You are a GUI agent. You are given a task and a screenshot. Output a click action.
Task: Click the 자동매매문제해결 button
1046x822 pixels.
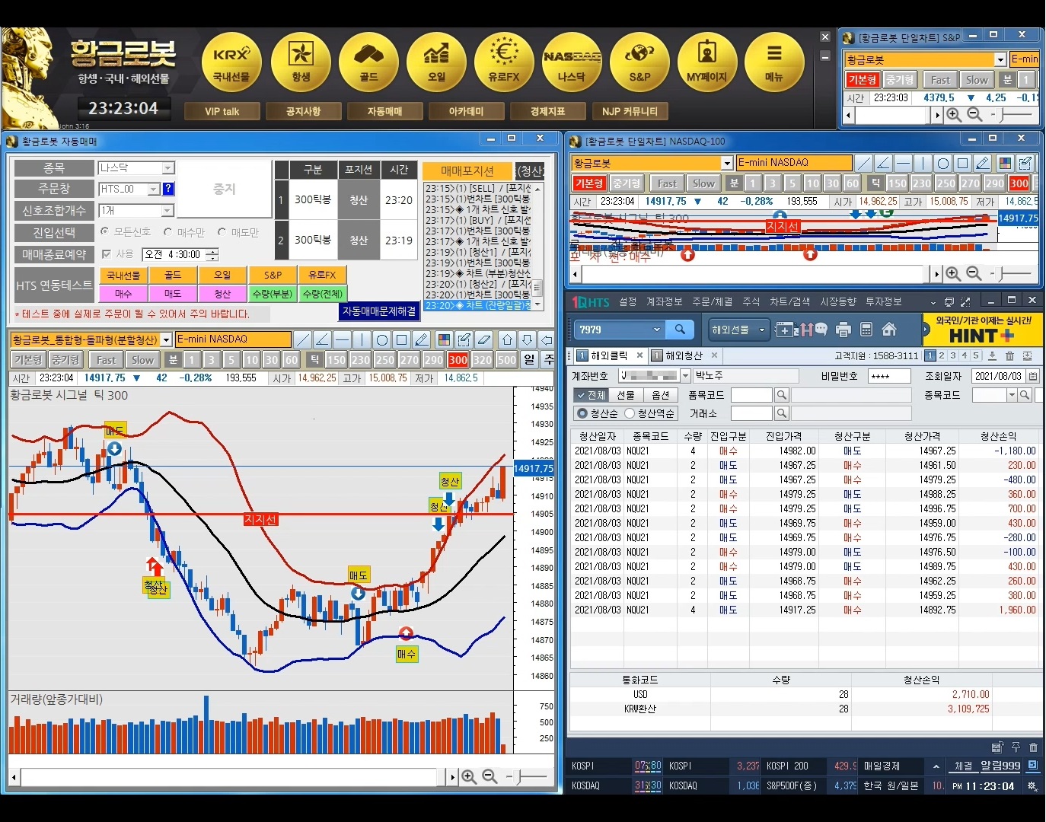[x=379, y=311]
